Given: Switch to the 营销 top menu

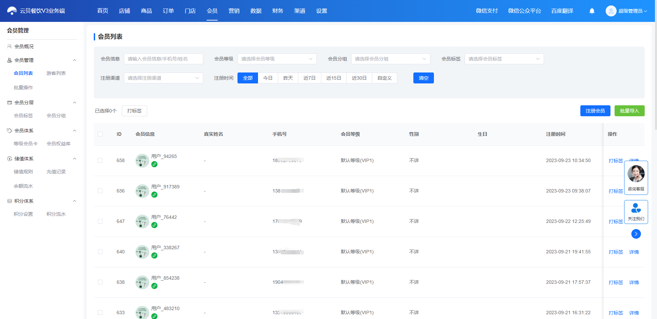Looking at the screenshot, I should pos(234,11).
